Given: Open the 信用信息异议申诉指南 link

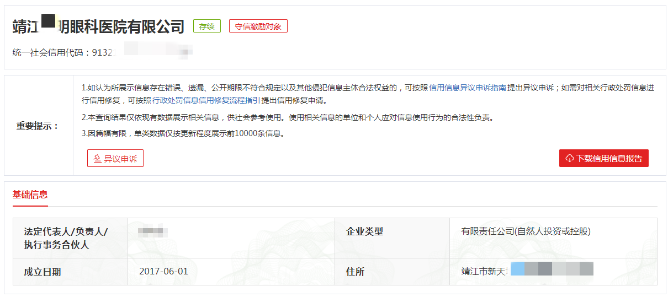Looking at the screenshot, I should click(x=468, y=88).
